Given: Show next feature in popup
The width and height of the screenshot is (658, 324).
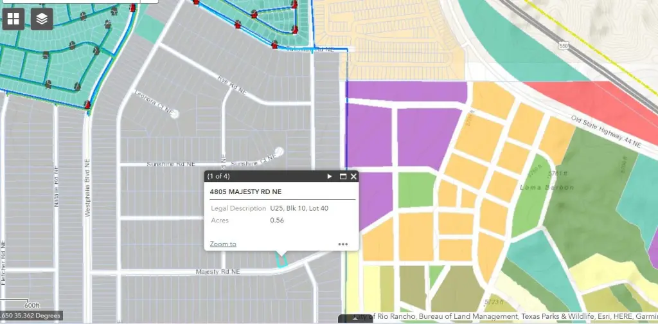Looking at the screenshot, I should tap(330, 176).
